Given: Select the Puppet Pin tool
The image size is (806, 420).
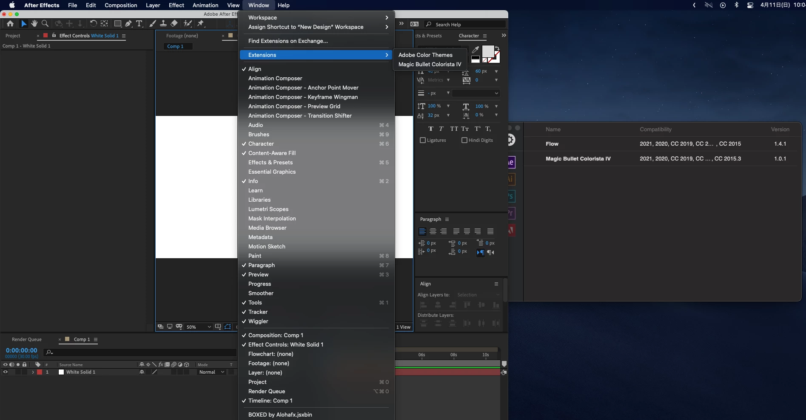Looking at the screenshot, I should tap(201, 24).
